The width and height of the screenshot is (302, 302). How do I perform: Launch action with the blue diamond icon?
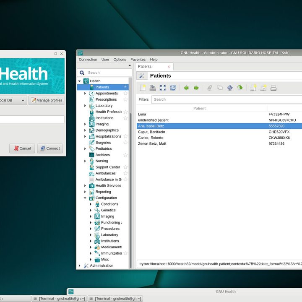[230, 88]
